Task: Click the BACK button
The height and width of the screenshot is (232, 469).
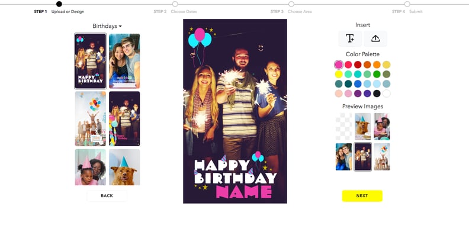Action: point(107,195)
